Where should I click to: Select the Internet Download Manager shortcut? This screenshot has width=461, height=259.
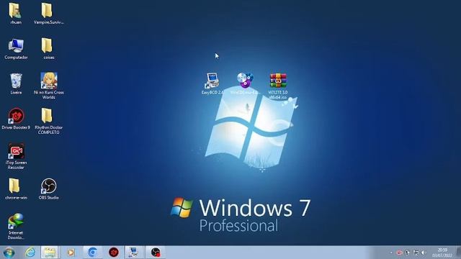pyautogui.click(x=16, y=226)
